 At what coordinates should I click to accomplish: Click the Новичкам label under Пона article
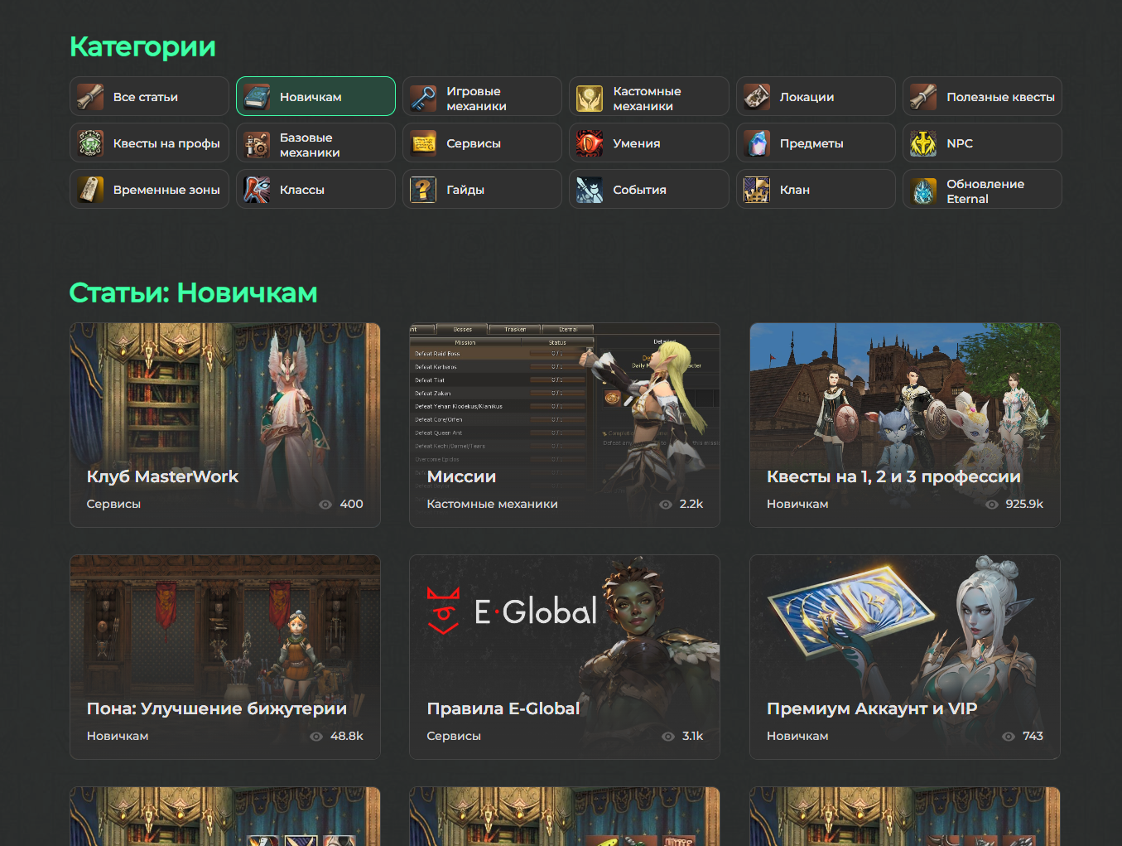[118, 736]
